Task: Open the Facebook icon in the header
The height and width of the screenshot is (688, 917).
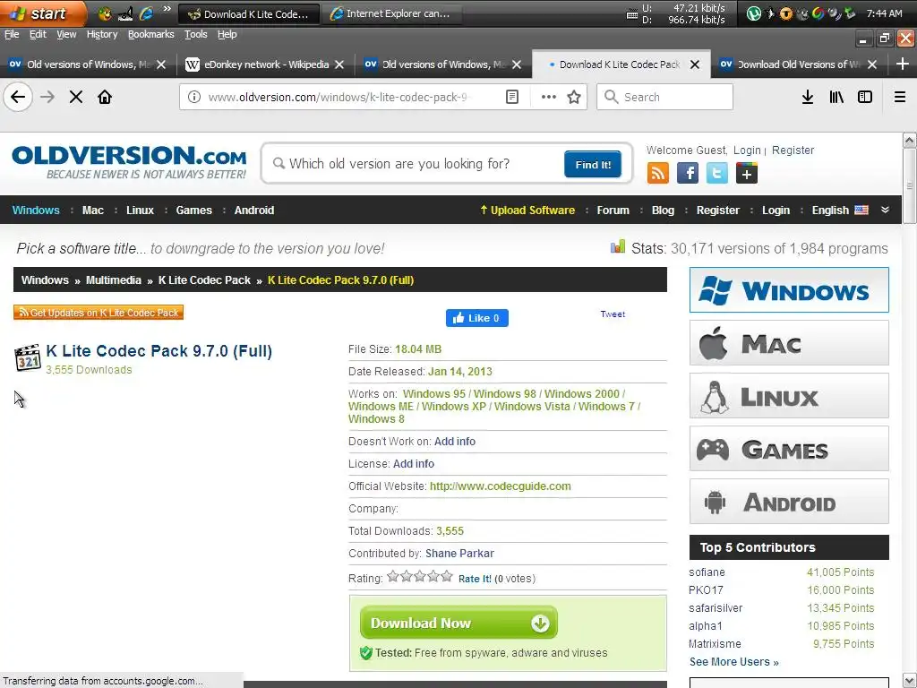Action: [x=688, y=173]
